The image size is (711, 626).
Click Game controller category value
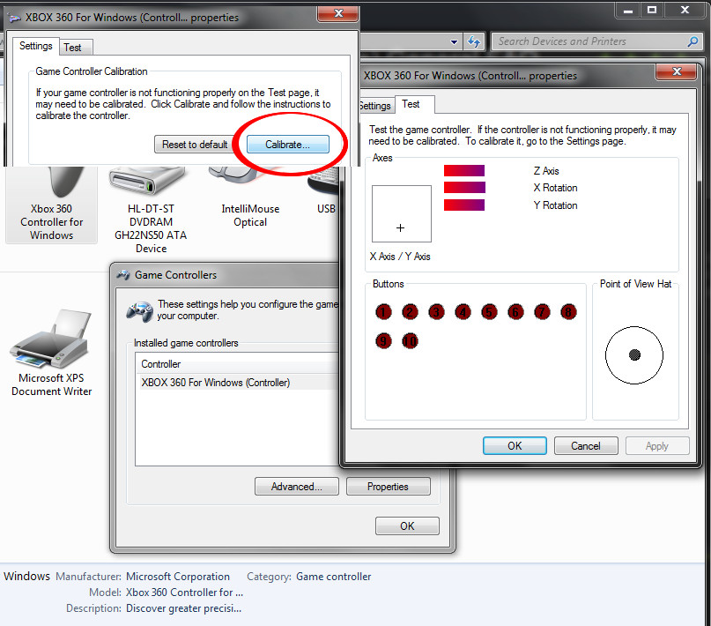(x=333, y=577)
